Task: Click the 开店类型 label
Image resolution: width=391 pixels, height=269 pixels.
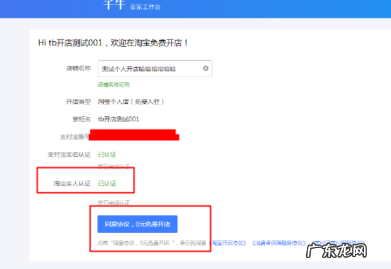Action: (78, 101)
